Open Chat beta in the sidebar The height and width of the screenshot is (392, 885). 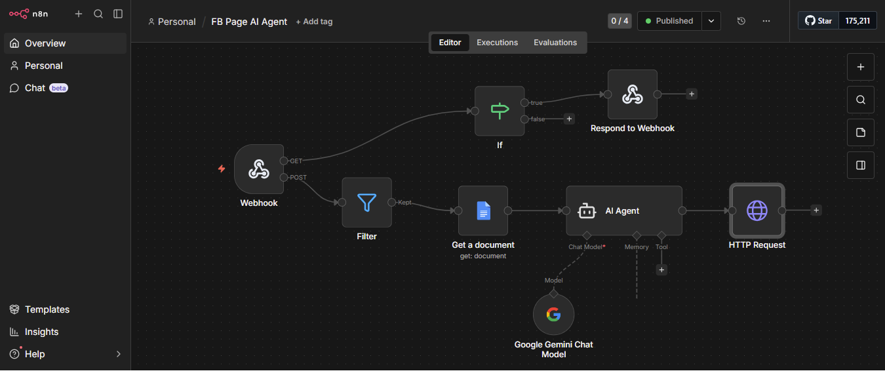(x=66, y=88)
